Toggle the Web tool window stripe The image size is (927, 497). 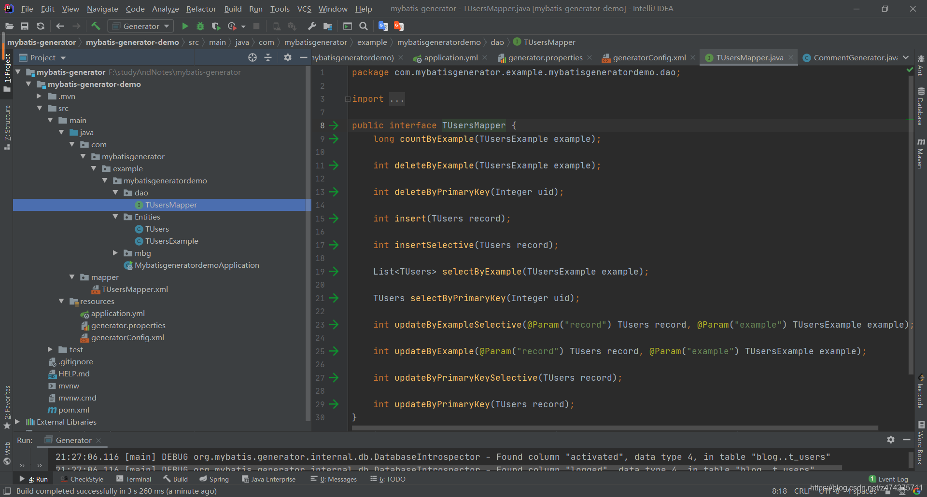[7, 453]
